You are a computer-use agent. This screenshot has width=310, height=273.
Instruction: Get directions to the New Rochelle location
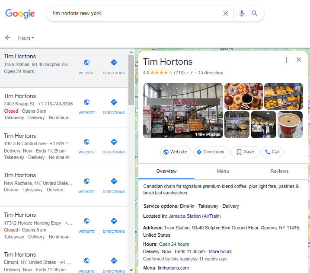(x=114, y=184)
